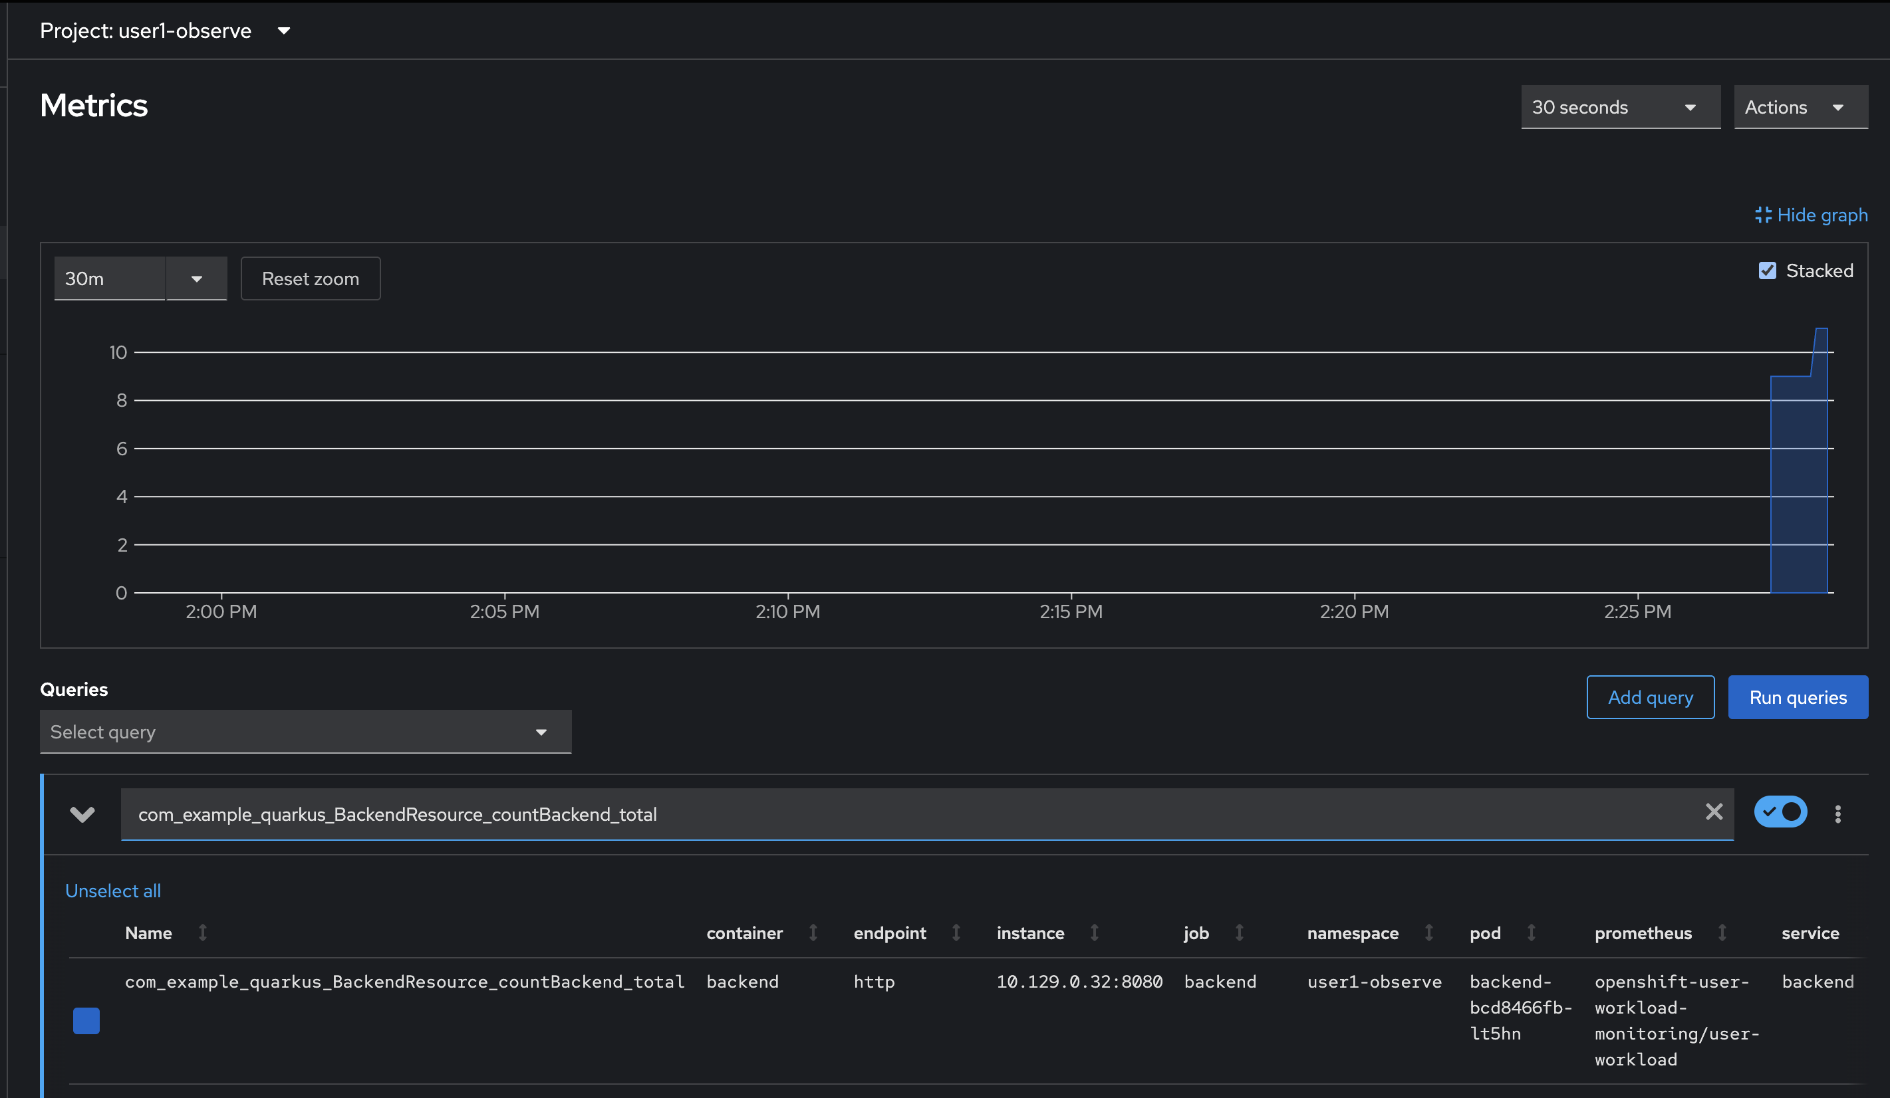Viewport: 1890px width, 1098px height.
Task: Collapse the query results with the chevron
Action: coord(82,814)
